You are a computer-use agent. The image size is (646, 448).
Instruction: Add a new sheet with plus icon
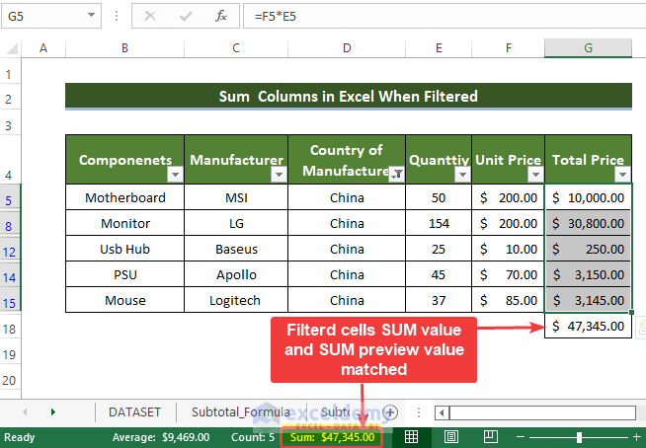pyautogui.click(x=390, y=412)
